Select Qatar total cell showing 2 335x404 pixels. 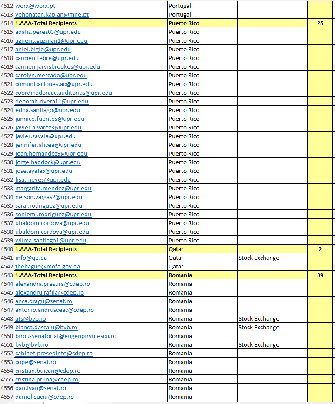coord(320,249)
